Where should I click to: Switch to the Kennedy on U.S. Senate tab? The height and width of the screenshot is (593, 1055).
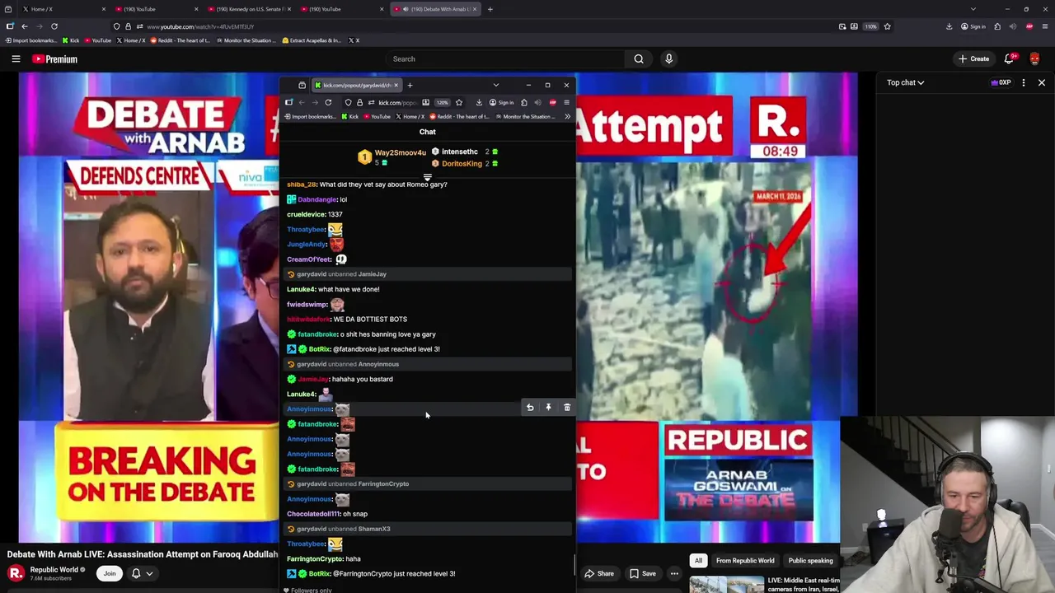coord(250,9)
